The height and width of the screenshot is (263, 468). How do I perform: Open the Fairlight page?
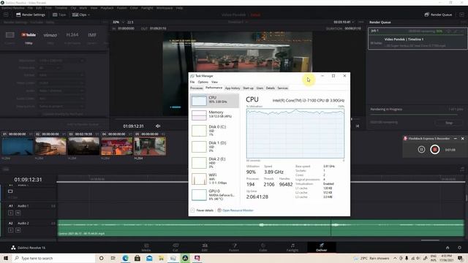pyautogui.click(x=292, y=247)
